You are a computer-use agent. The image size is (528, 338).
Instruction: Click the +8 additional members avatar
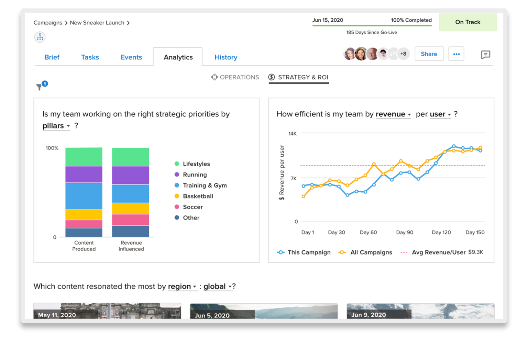pyautogui.click(x=403, y=54)
